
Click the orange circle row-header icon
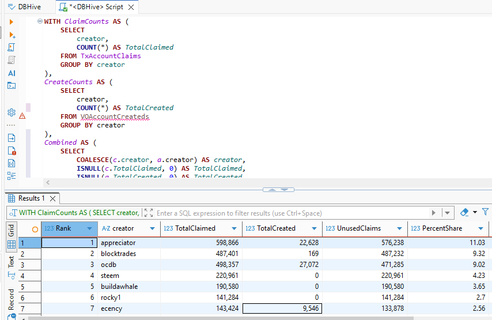click(35, 229)
